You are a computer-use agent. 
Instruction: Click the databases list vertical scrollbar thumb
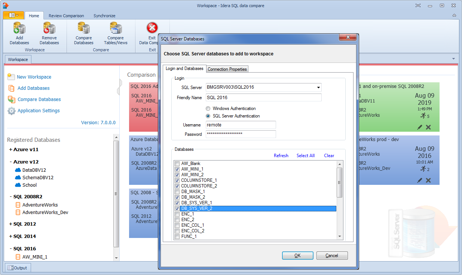[340, 182]
